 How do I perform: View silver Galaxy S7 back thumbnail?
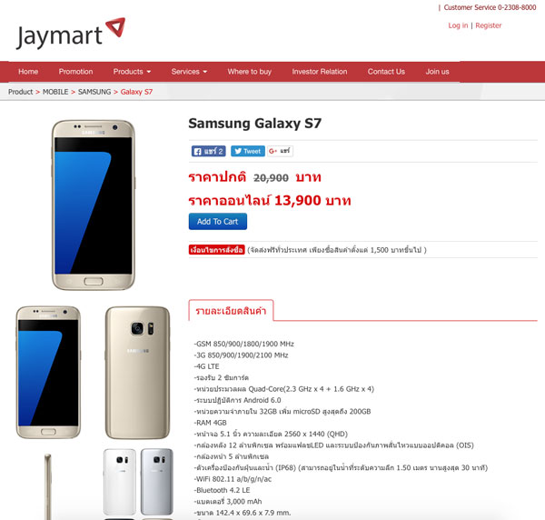click(x=157, y=482)
